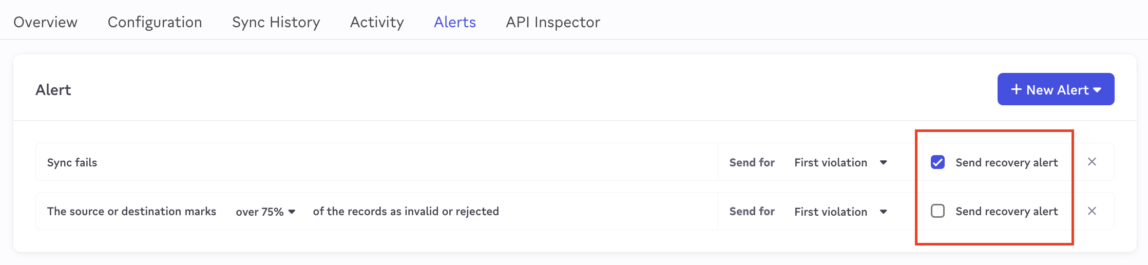Click the Sync fails alert text
This screenshot has width=1148, height=265.
point(72,162)
